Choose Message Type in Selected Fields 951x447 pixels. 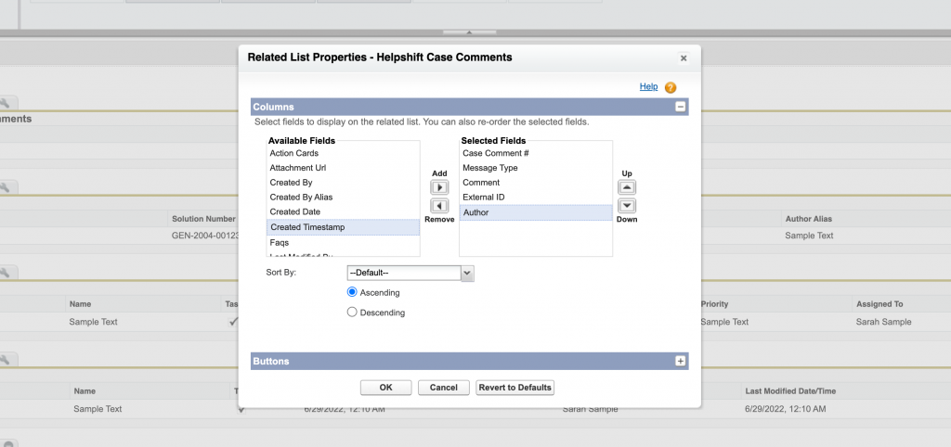(x=490, y=168)
